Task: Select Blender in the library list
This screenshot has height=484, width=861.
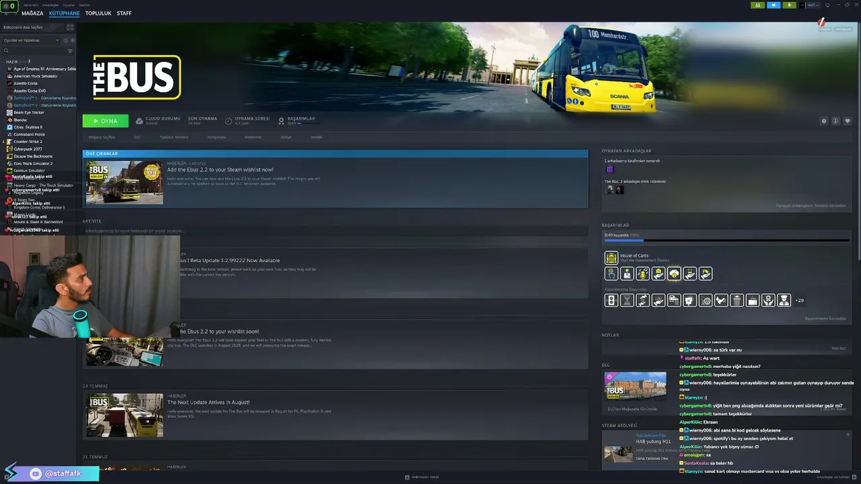Action: (x=17, y=120)
